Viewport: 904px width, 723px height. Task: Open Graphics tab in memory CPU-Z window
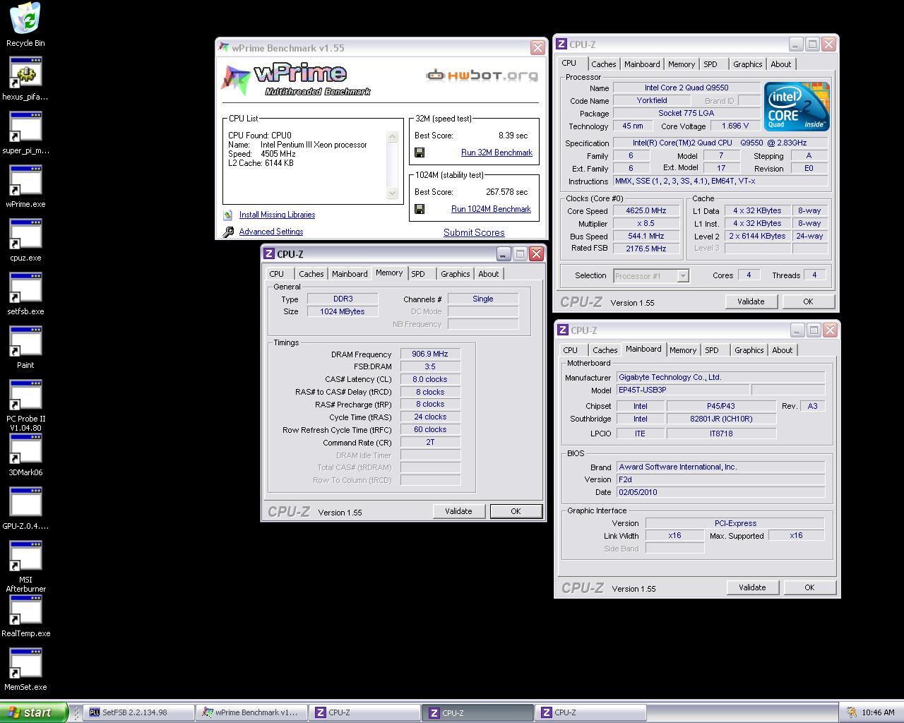click(x=455, y=274)
